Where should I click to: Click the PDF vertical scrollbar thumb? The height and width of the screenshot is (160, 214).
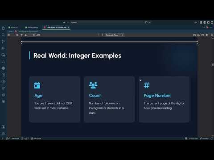(213, 64)
